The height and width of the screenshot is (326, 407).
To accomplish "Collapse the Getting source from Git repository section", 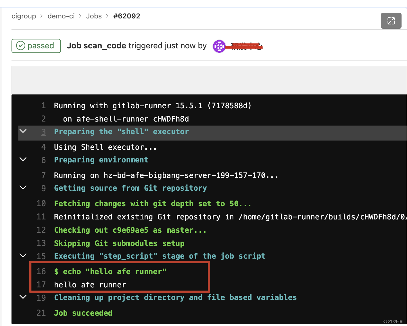I will [23, 187].
